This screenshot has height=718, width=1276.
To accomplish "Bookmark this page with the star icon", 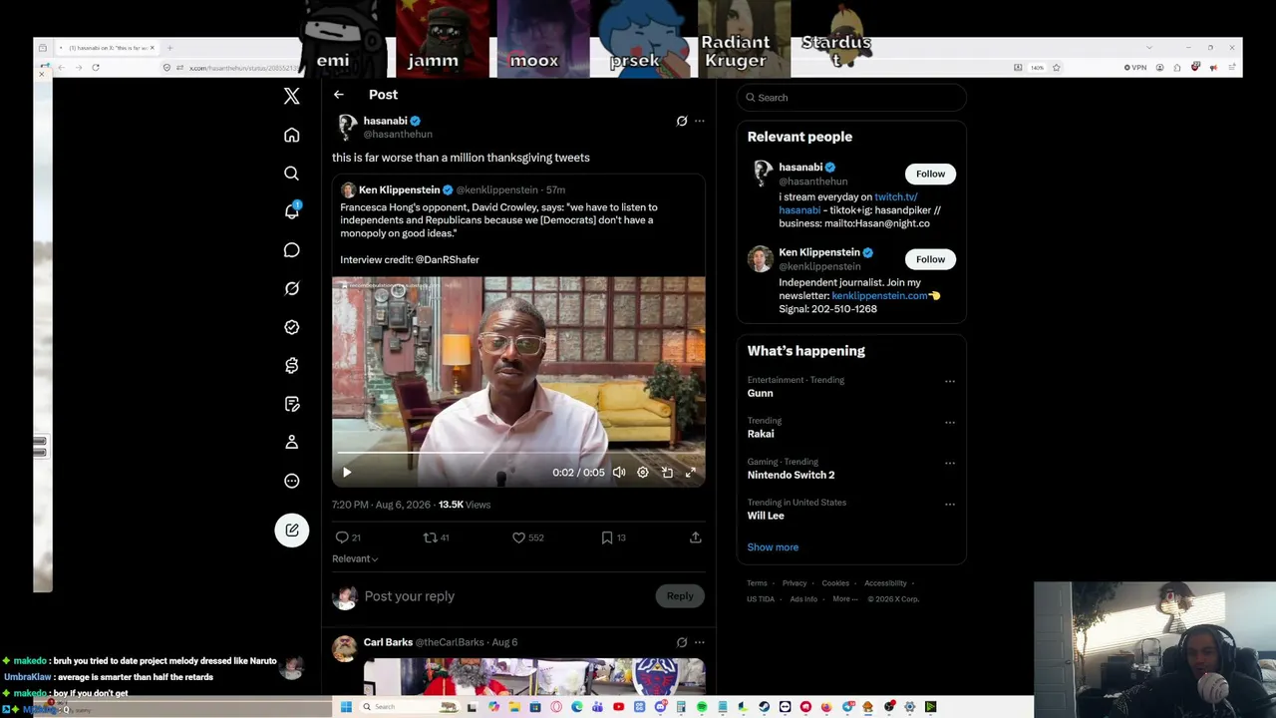I will tap(1057, 68).
